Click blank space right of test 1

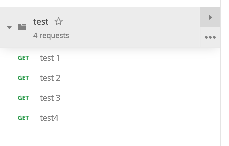[x=139, y=58]
